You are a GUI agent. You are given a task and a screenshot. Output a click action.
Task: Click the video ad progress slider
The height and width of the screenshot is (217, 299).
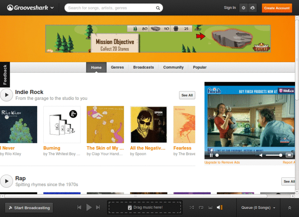point(236,155)
